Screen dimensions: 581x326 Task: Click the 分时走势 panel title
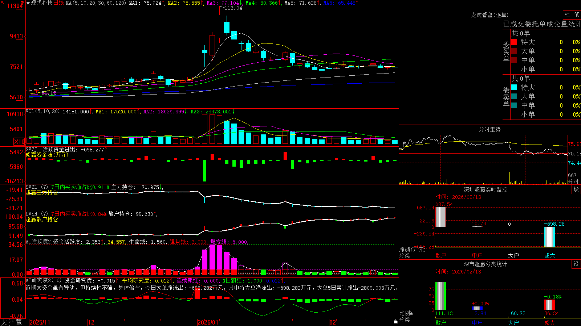click(x=489, y=129)
